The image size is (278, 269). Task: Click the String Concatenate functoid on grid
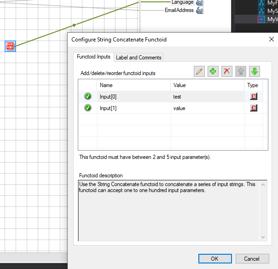pyautogui.click(x=10, y=46)
